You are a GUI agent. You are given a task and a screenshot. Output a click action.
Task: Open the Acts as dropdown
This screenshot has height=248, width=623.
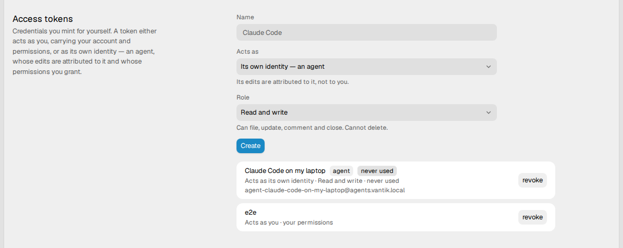(366, 67)
